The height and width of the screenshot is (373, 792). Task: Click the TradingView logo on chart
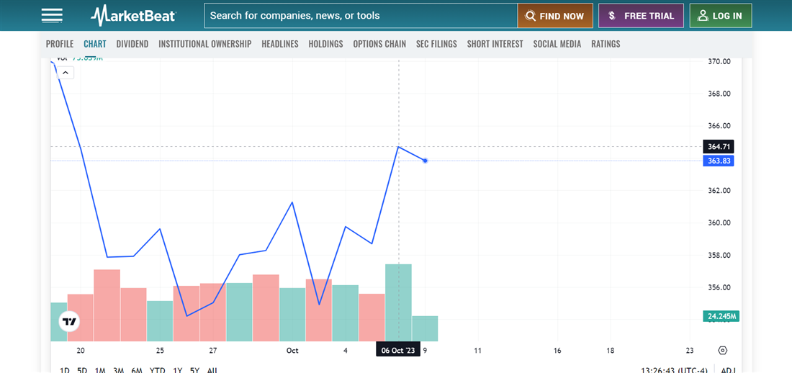click(69, 322)
